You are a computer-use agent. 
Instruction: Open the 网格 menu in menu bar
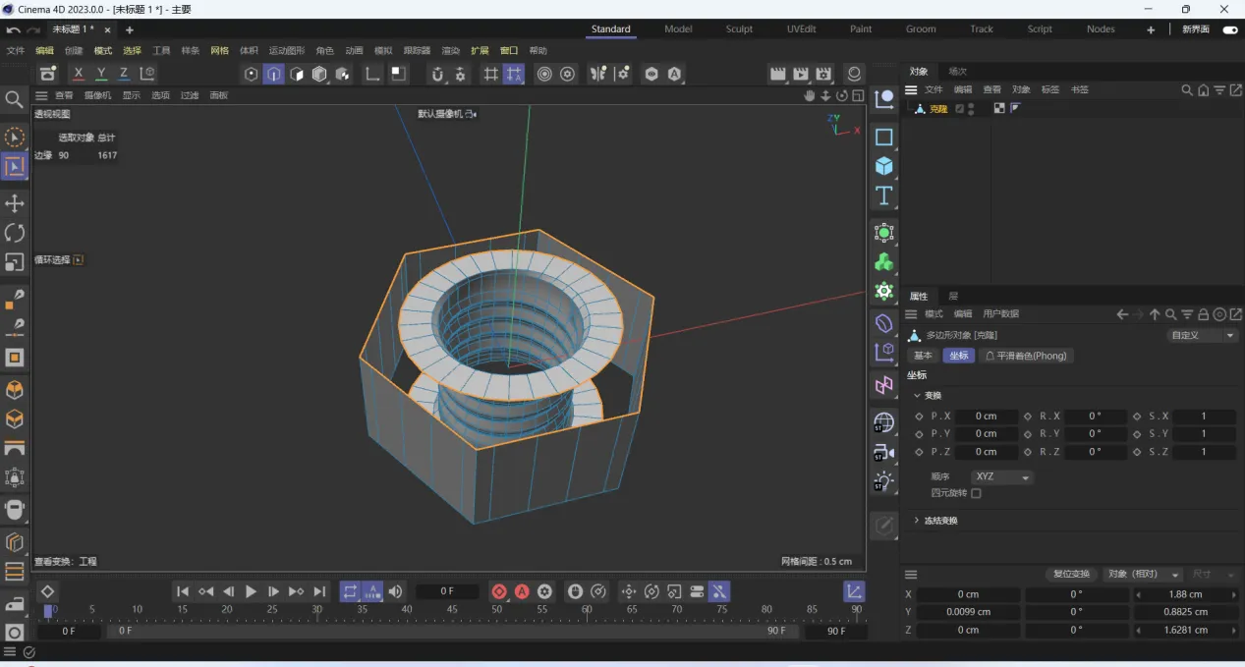pos(219,51)
